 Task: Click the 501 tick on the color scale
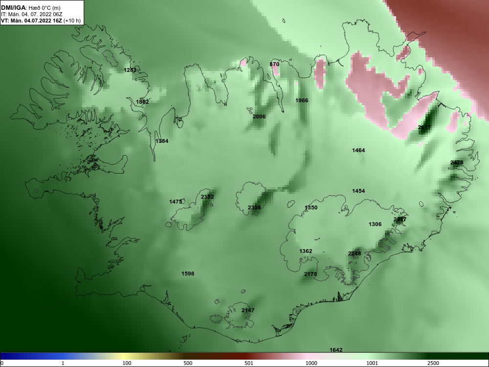pyautogui.click(x=248, y=364)
